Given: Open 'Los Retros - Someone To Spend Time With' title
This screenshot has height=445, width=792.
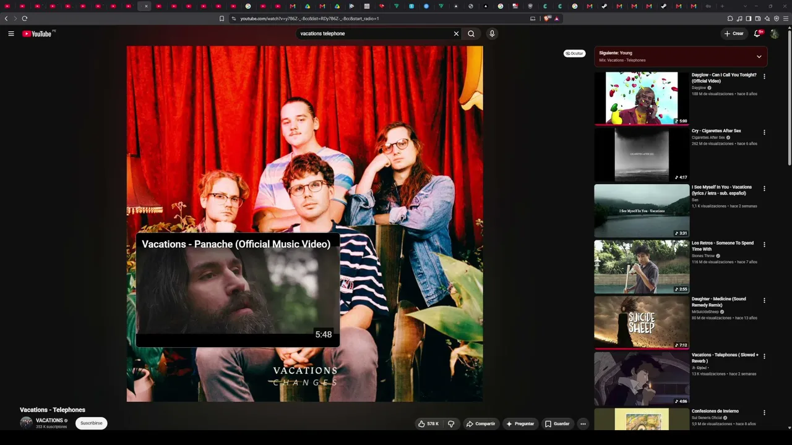Looking at the screenshot, I should 723,246.
